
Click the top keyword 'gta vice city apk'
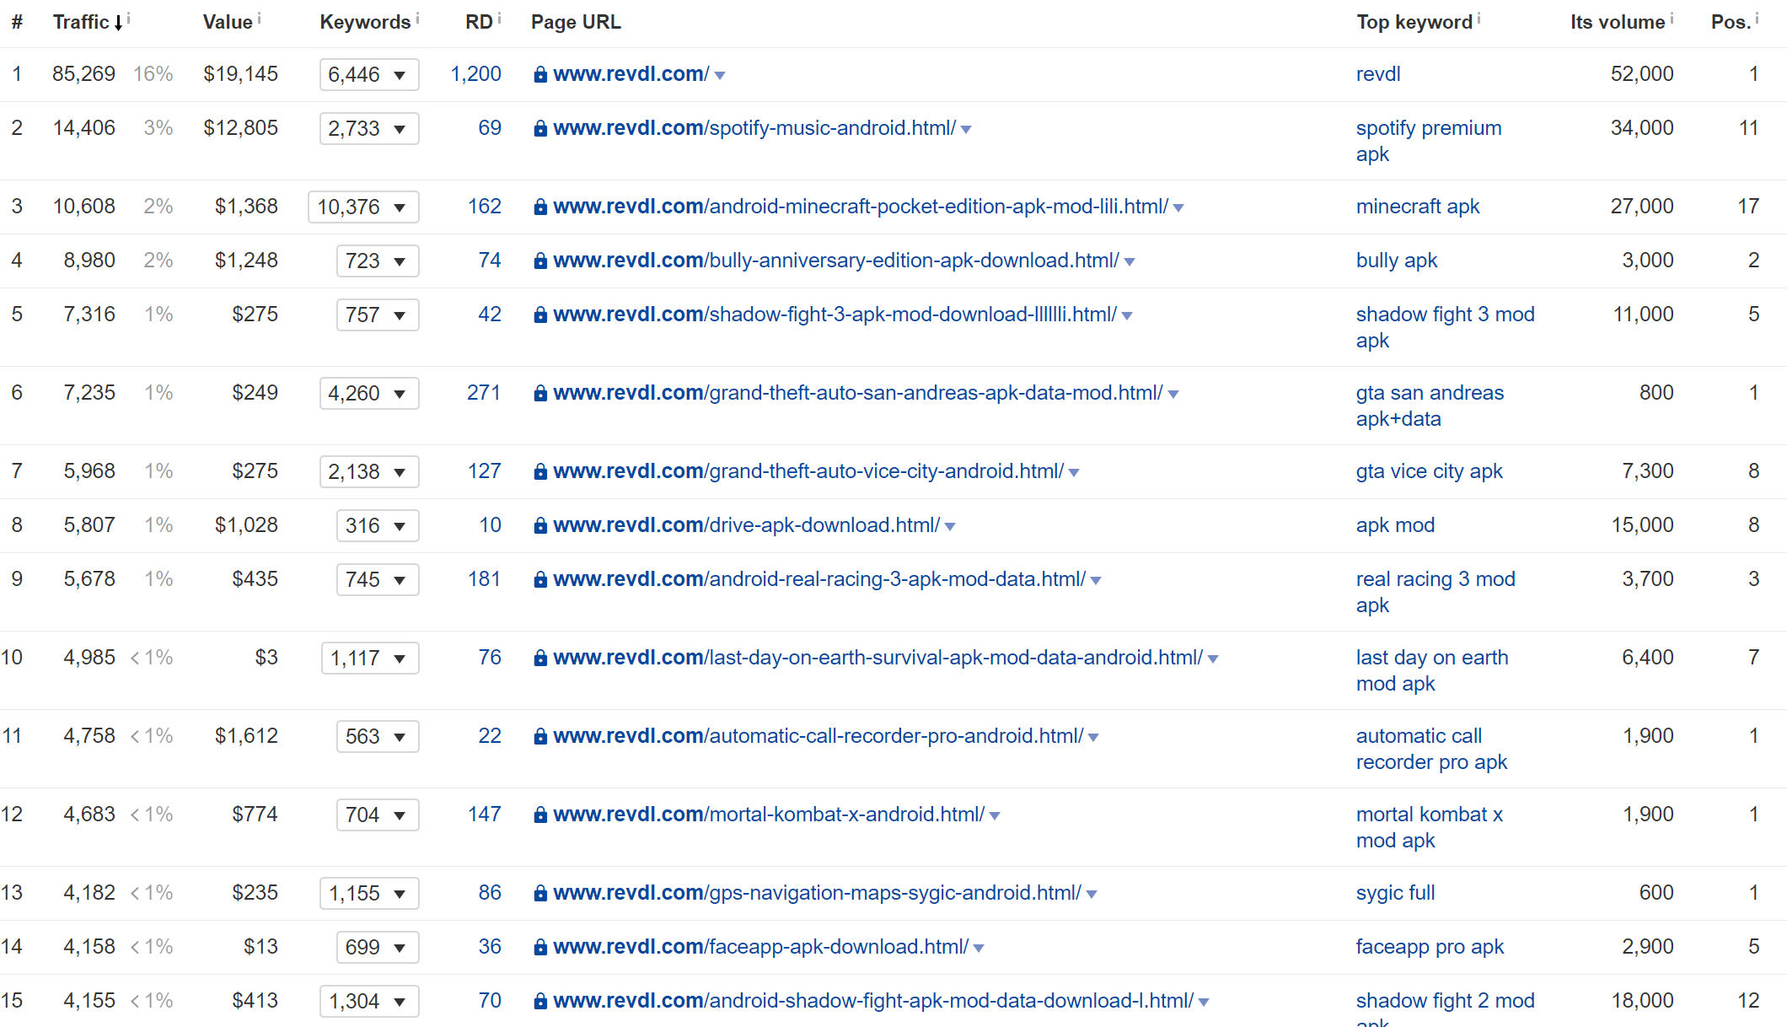tap(1430, 471)
